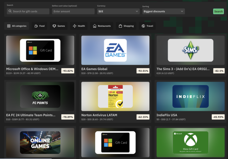Image resolution: width=228 pixels, height=159 pixels.
Task: Open the Sorting dropdown Biggest discounts
Action: pyautogui.click(x=164, y=11)
